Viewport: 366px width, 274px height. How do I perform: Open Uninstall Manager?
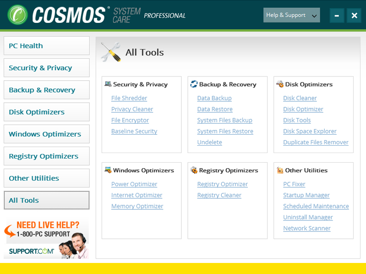[x=308, y=217]
